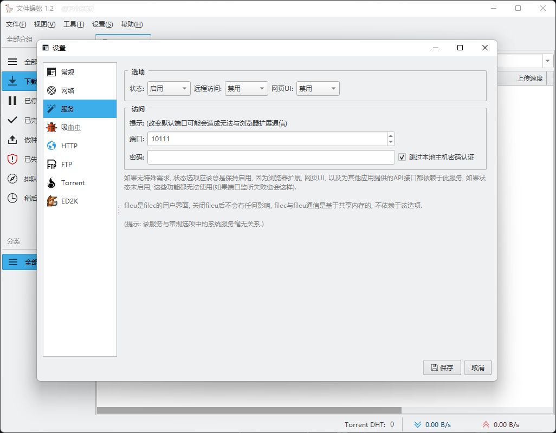Viewport: 556px width, 433px height.
Task: Click the 全部分组 label
Action: tap(19, 40)
